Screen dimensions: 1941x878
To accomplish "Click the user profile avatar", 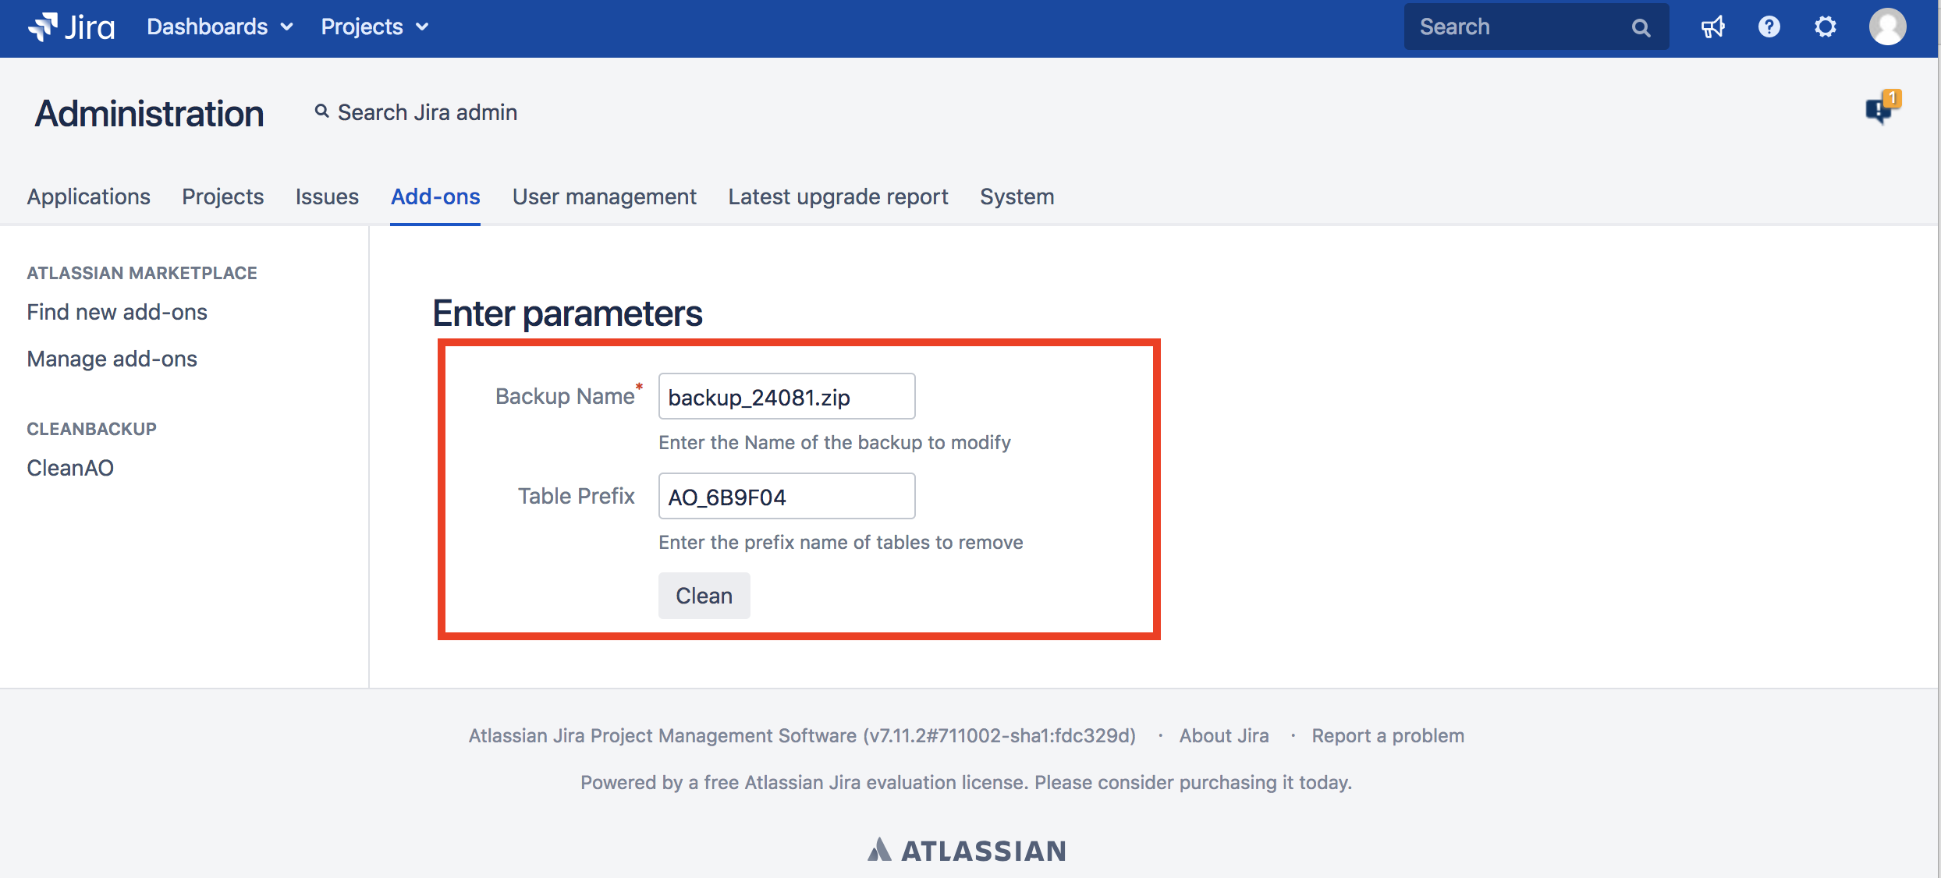I will [x=1887, y=27].
